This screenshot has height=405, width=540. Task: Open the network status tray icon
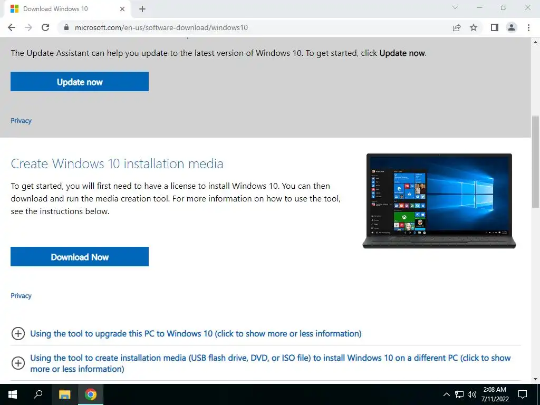coord(459,394)
